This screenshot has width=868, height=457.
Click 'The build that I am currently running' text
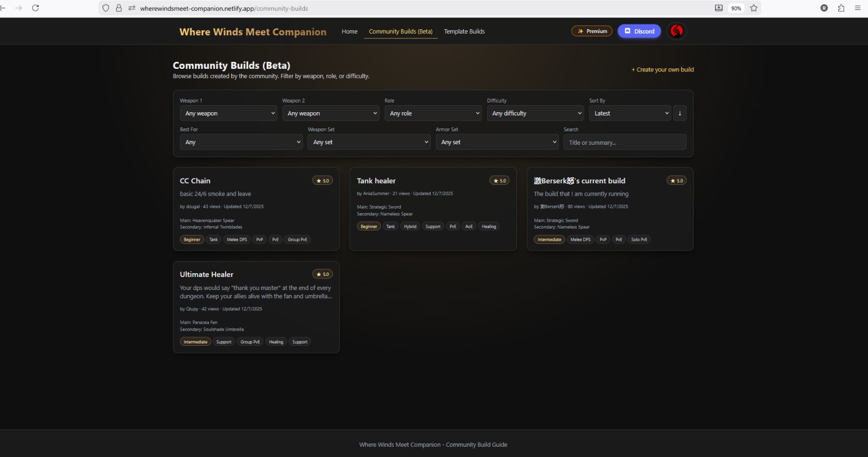click(581, 194)
